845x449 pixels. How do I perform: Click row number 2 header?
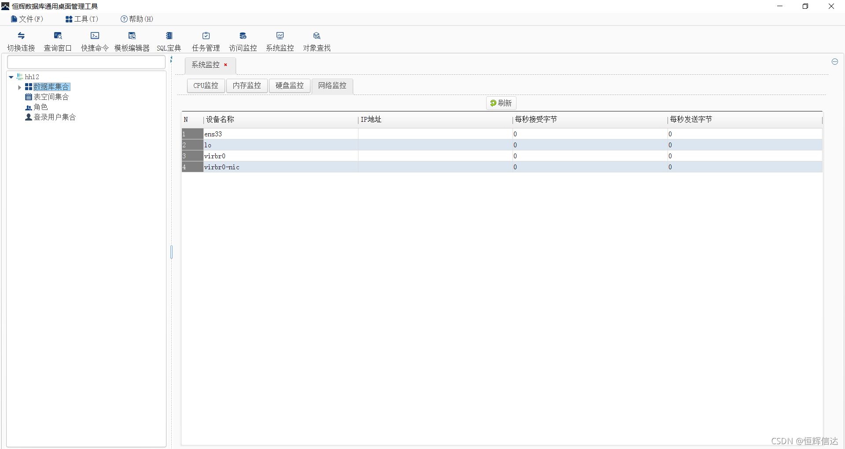192,145
